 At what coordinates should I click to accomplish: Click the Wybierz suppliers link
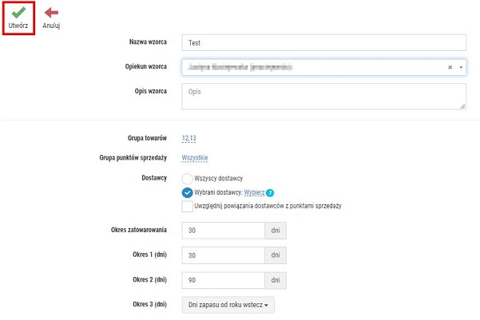click(254, 193)
